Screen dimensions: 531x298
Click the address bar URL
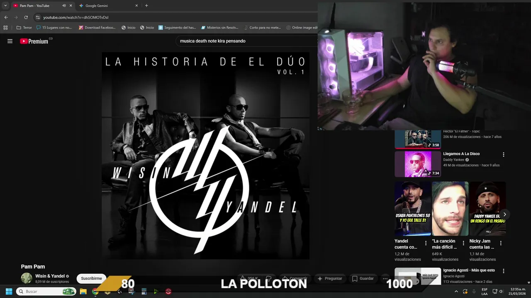pos(76,17)
